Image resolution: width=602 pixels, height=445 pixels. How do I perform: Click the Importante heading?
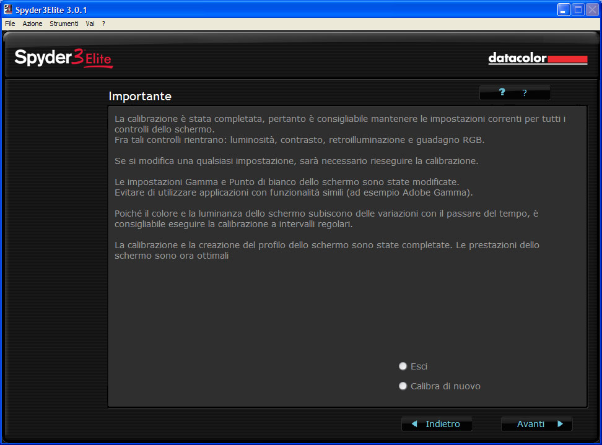(x=140, y=96)
